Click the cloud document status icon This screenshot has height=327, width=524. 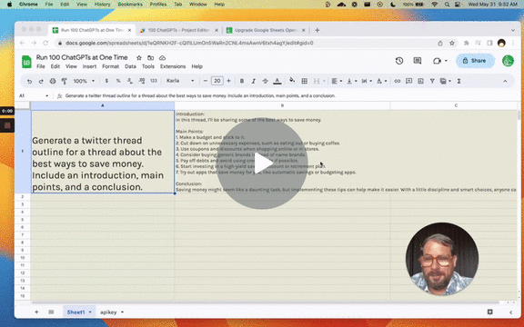163,58
